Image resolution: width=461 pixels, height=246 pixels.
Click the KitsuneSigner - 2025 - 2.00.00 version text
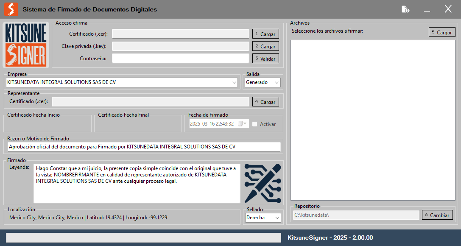tap(330, 238)
